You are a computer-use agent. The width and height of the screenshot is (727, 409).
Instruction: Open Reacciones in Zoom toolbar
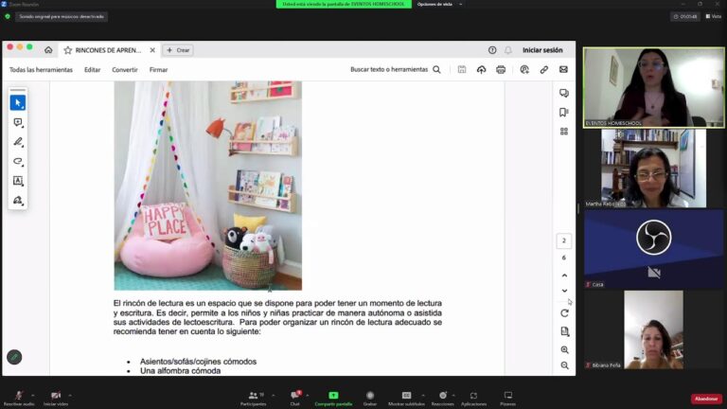[x=443, y=398]
